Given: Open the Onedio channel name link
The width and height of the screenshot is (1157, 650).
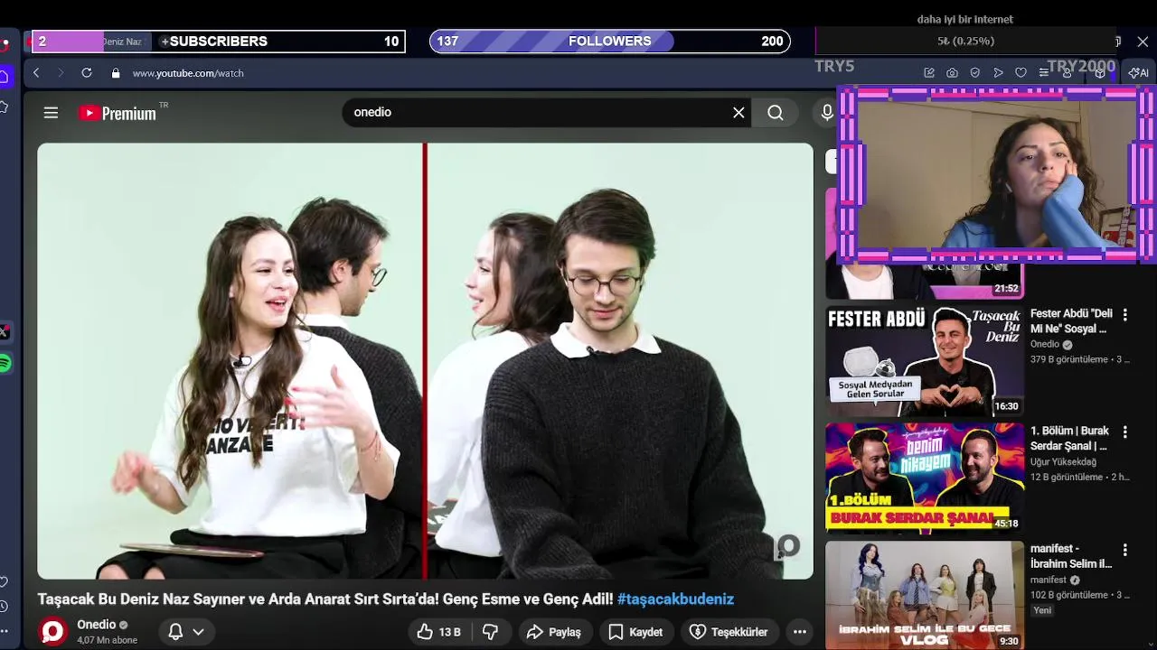Looking at the screenshot, I should point(96,625).
